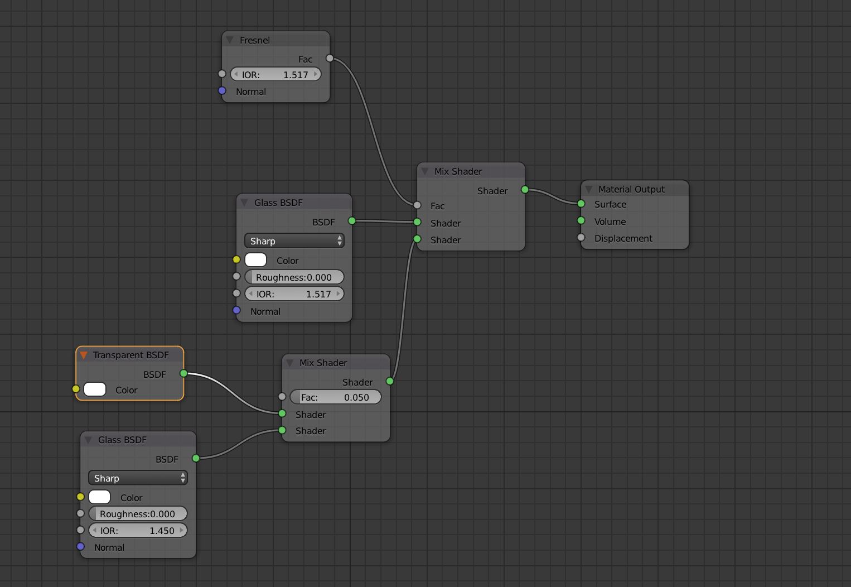
Task: Select the Mix Shader title connected to Material Output
Action: coord(458,171)
